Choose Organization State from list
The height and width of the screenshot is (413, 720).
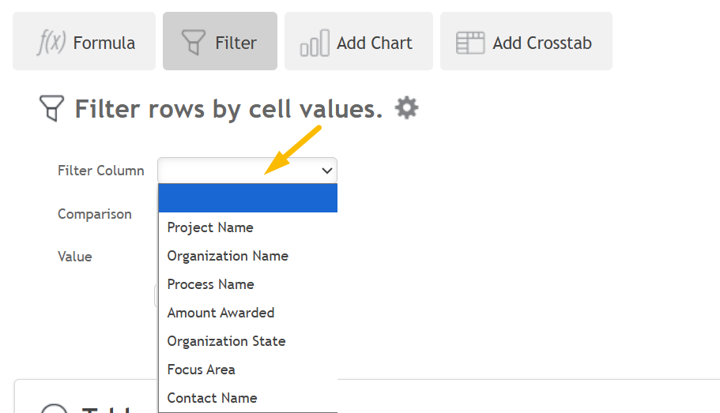[x=248, y=341]
